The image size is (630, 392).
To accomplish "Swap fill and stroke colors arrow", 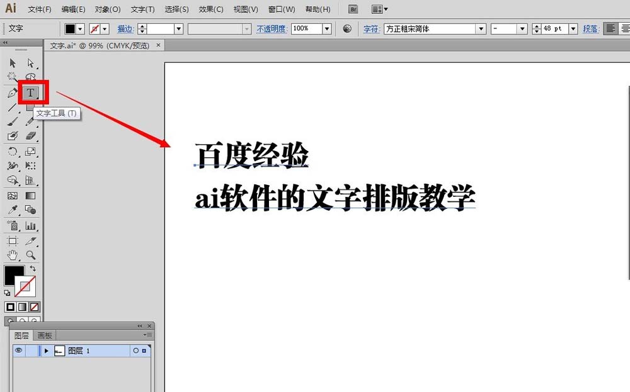I will coord(33,269).
